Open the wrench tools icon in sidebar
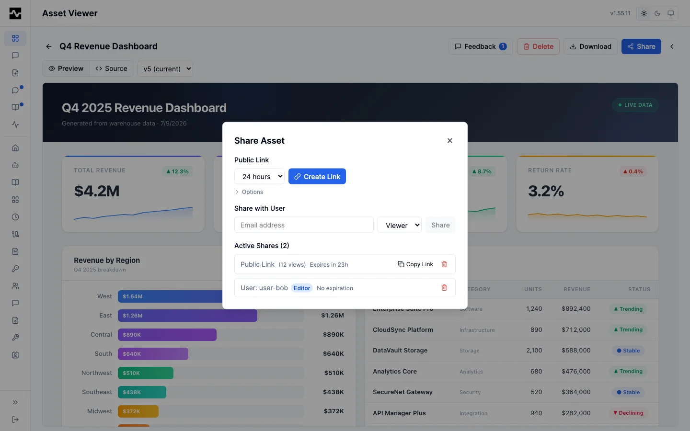The width and height of the screenshot is (690, 431). (15, 338)
